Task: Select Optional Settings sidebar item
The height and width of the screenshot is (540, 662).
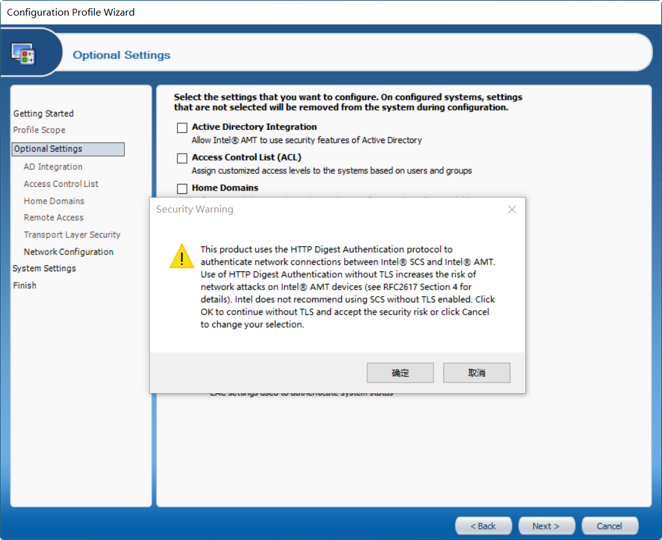Action: tap(69, 149)
